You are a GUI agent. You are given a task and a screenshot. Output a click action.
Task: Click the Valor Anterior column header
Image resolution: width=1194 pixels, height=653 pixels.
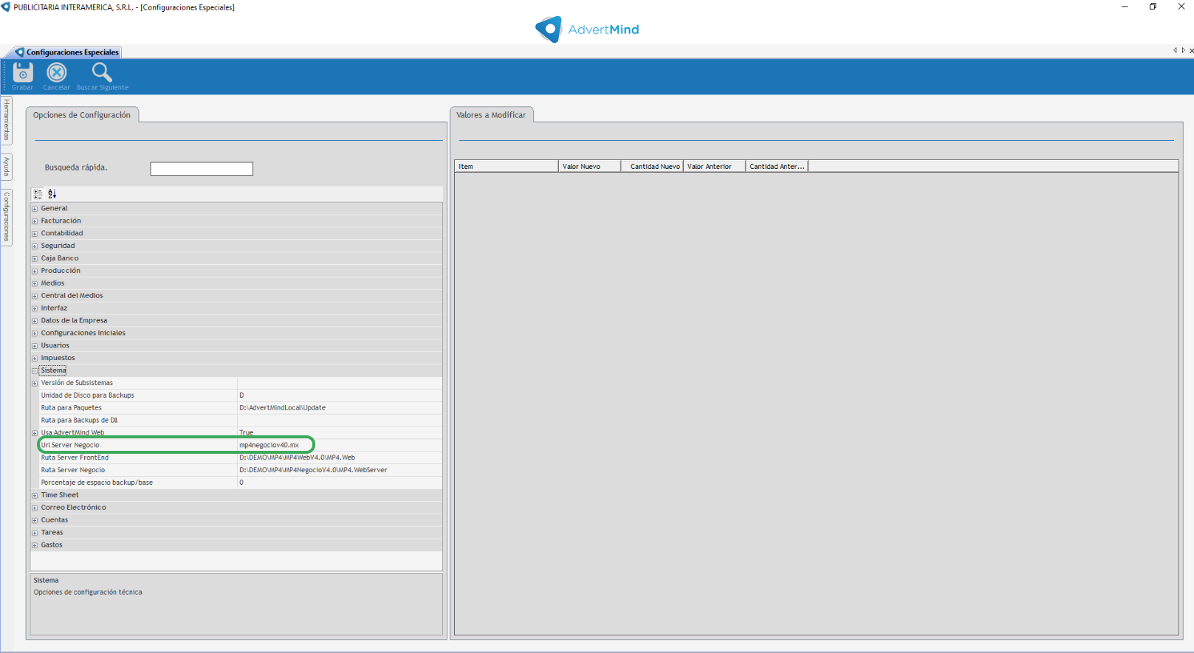click(x=715, y=167)
